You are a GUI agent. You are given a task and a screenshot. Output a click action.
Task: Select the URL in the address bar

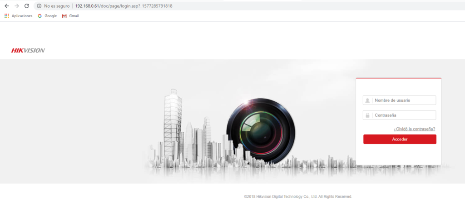click(124, 6)
